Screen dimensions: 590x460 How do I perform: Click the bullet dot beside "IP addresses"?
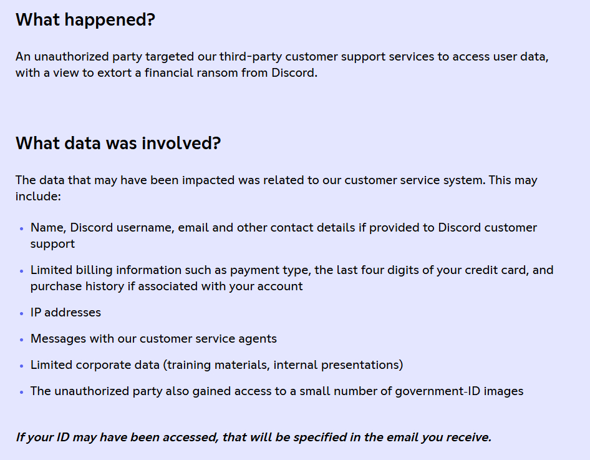coord(22,313)
